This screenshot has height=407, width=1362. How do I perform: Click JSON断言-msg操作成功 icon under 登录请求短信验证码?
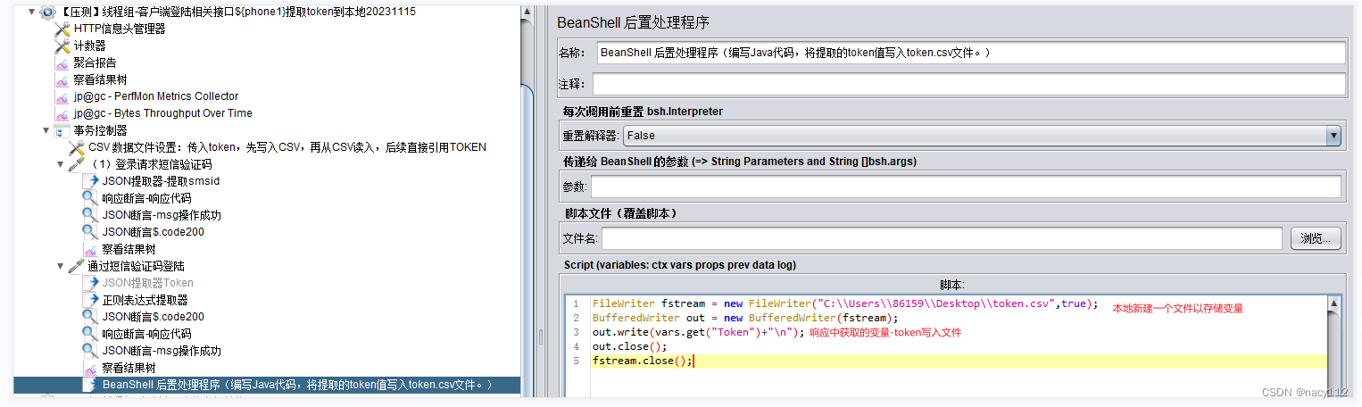click(90, 215)
